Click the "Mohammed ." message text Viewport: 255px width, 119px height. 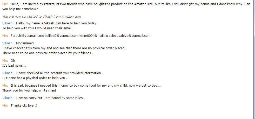pyautogui.click(x=26, y=43)
